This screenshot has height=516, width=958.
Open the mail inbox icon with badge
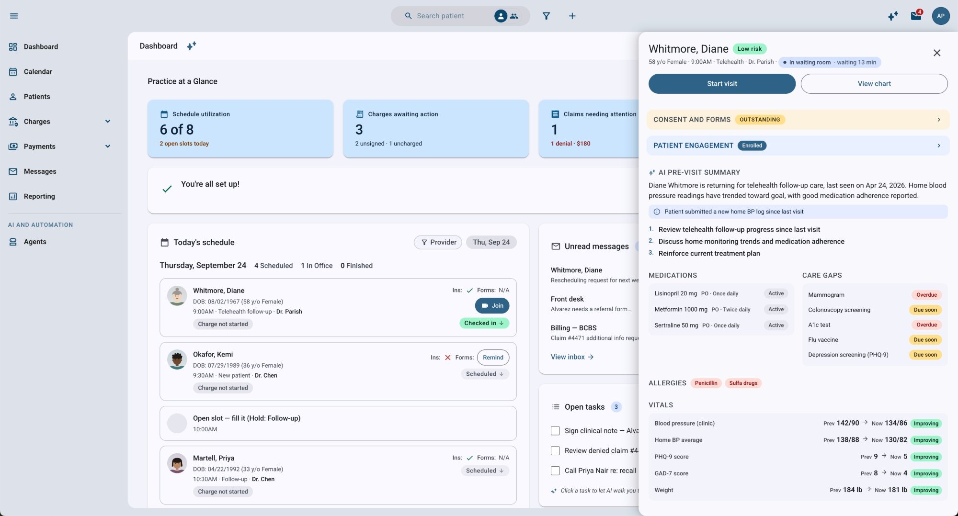pyautogui.click(x=916, y=16)
